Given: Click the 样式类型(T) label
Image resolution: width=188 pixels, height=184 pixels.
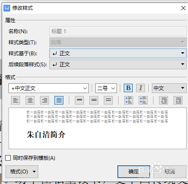Looking at the screenshot, I should coord(23,42).
